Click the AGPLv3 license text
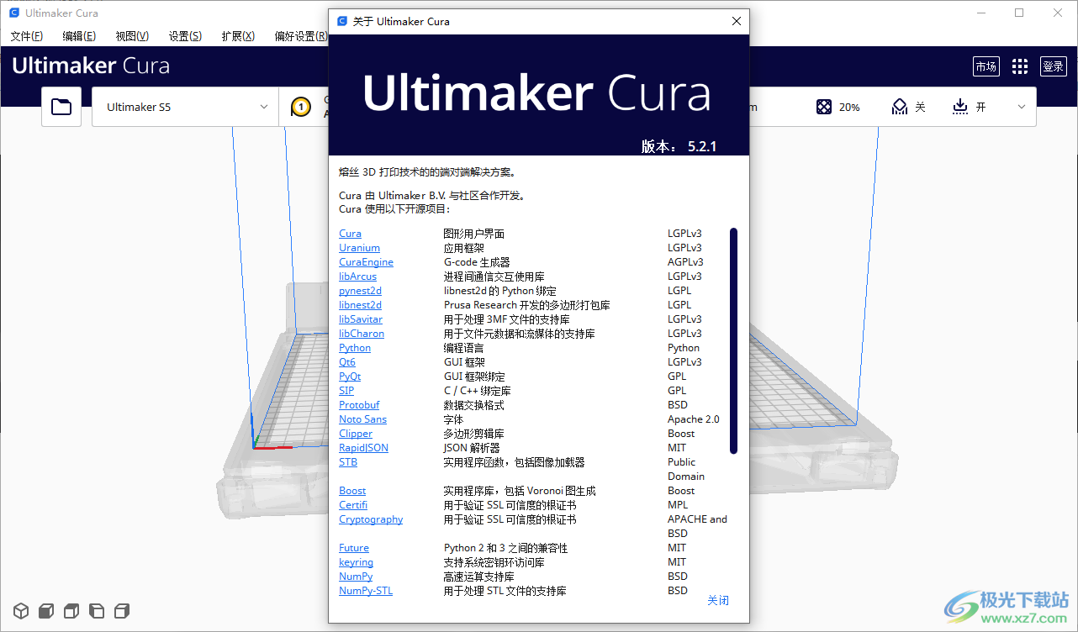The height and width of the screenshot is (632, 1078). [x=685, y=262]
